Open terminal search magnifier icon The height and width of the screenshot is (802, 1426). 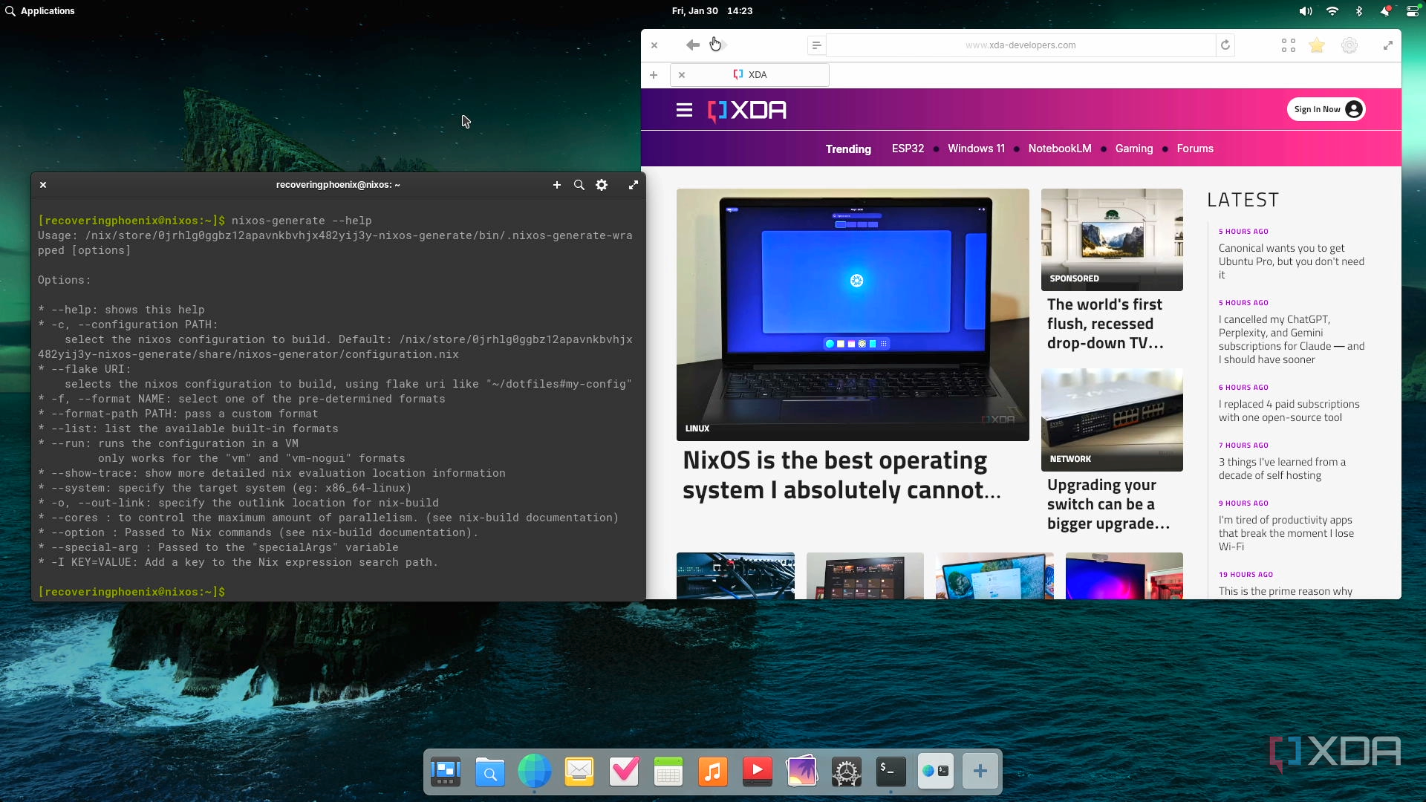tap(579, 185)
